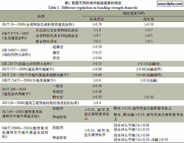Select the 'GB/T 9779—2005' standard code

pyautogui.click(x=15, y=34)
